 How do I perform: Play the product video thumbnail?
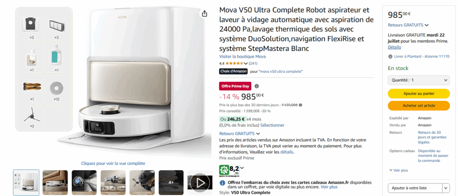(x=200, y=183)
